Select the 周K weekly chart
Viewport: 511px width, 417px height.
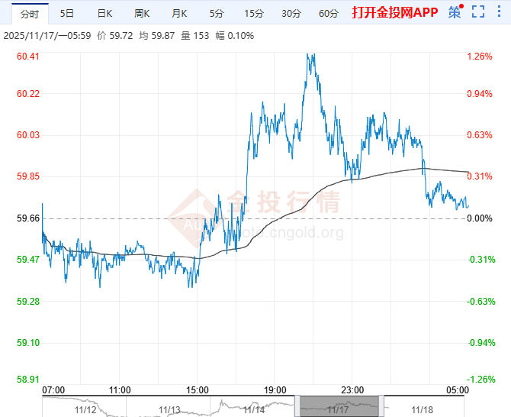tap(142, 14)
